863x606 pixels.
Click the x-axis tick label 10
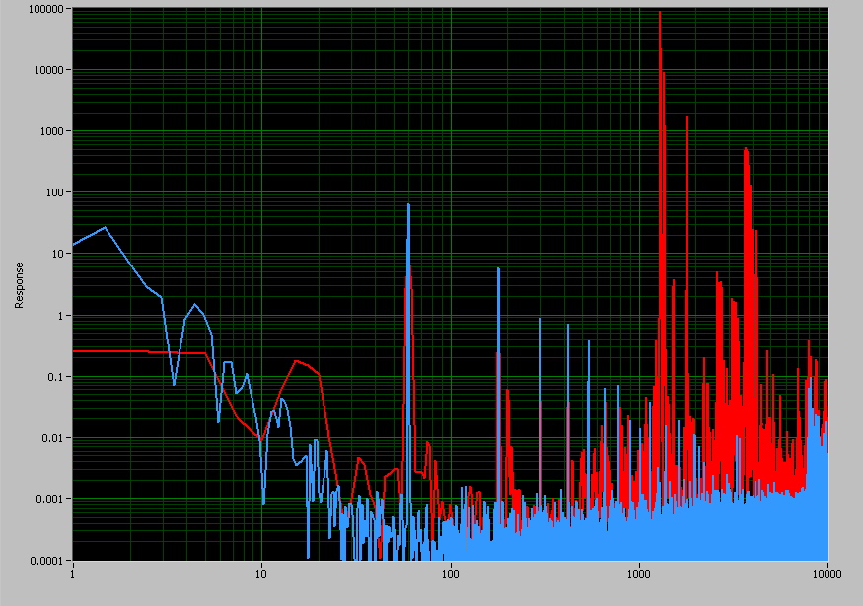point(261,572)
